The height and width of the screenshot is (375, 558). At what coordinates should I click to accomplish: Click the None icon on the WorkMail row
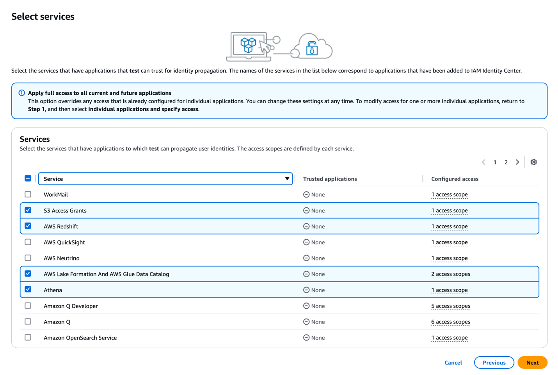(x=306, y=194)
